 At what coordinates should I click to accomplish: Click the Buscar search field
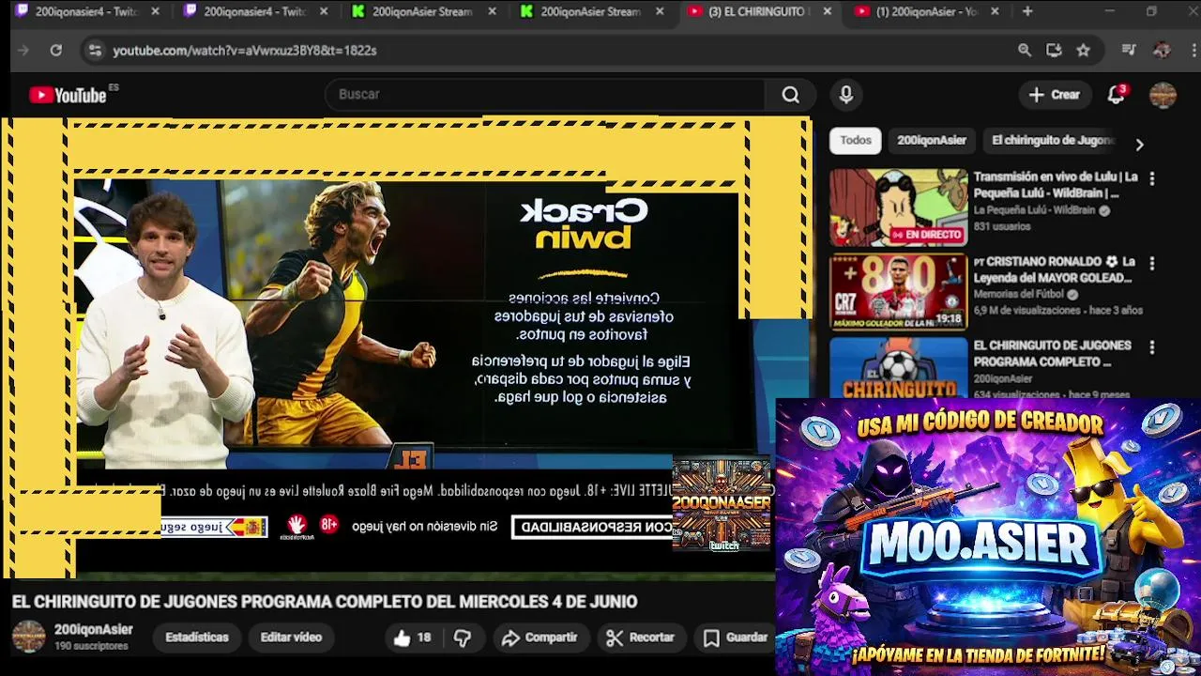click(x=544, y=95)
